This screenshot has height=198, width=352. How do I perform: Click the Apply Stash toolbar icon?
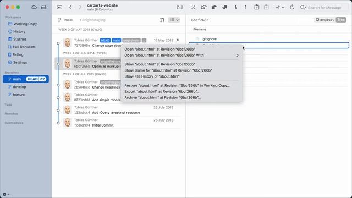coord(266,7)
